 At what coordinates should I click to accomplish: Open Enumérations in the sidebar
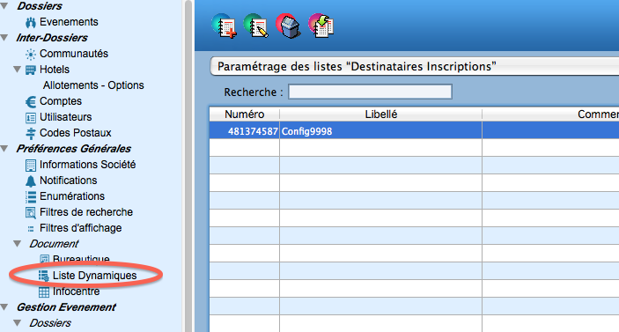click(x=72, y=196)
